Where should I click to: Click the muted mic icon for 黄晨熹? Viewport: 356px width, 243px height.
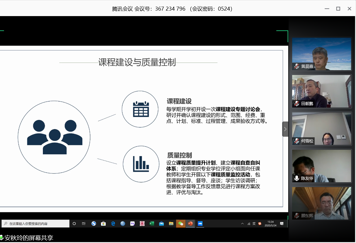296,66
